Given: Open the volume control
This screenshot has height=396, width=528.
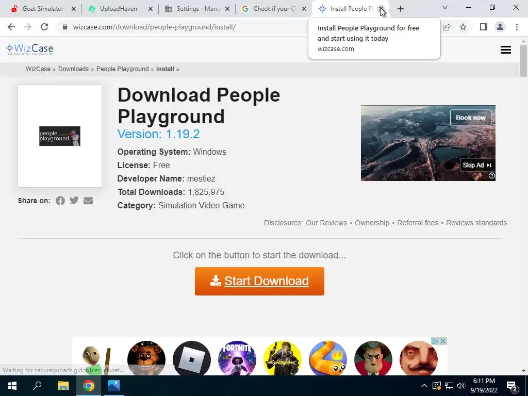Looking at the screenshot, I should [x=461, y=386].
